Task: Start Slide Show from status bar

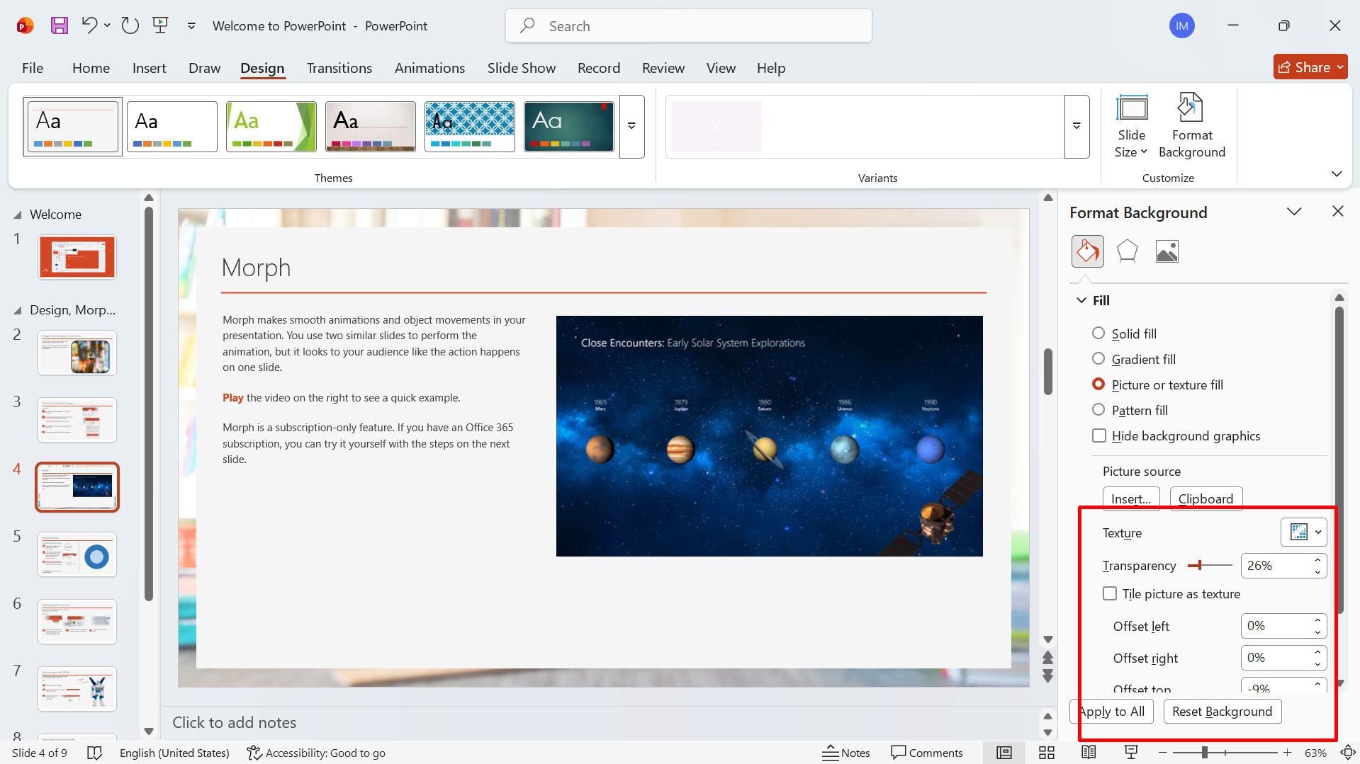Action: point(1131,753)
